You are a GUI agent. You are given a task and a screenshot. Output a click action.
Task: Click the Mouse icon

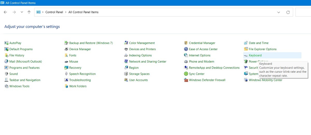[x=66, y=62]
